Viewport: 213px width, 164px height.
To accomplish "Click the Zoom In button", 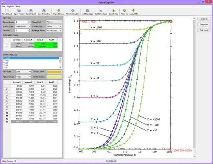I will [x=204, y=19].
